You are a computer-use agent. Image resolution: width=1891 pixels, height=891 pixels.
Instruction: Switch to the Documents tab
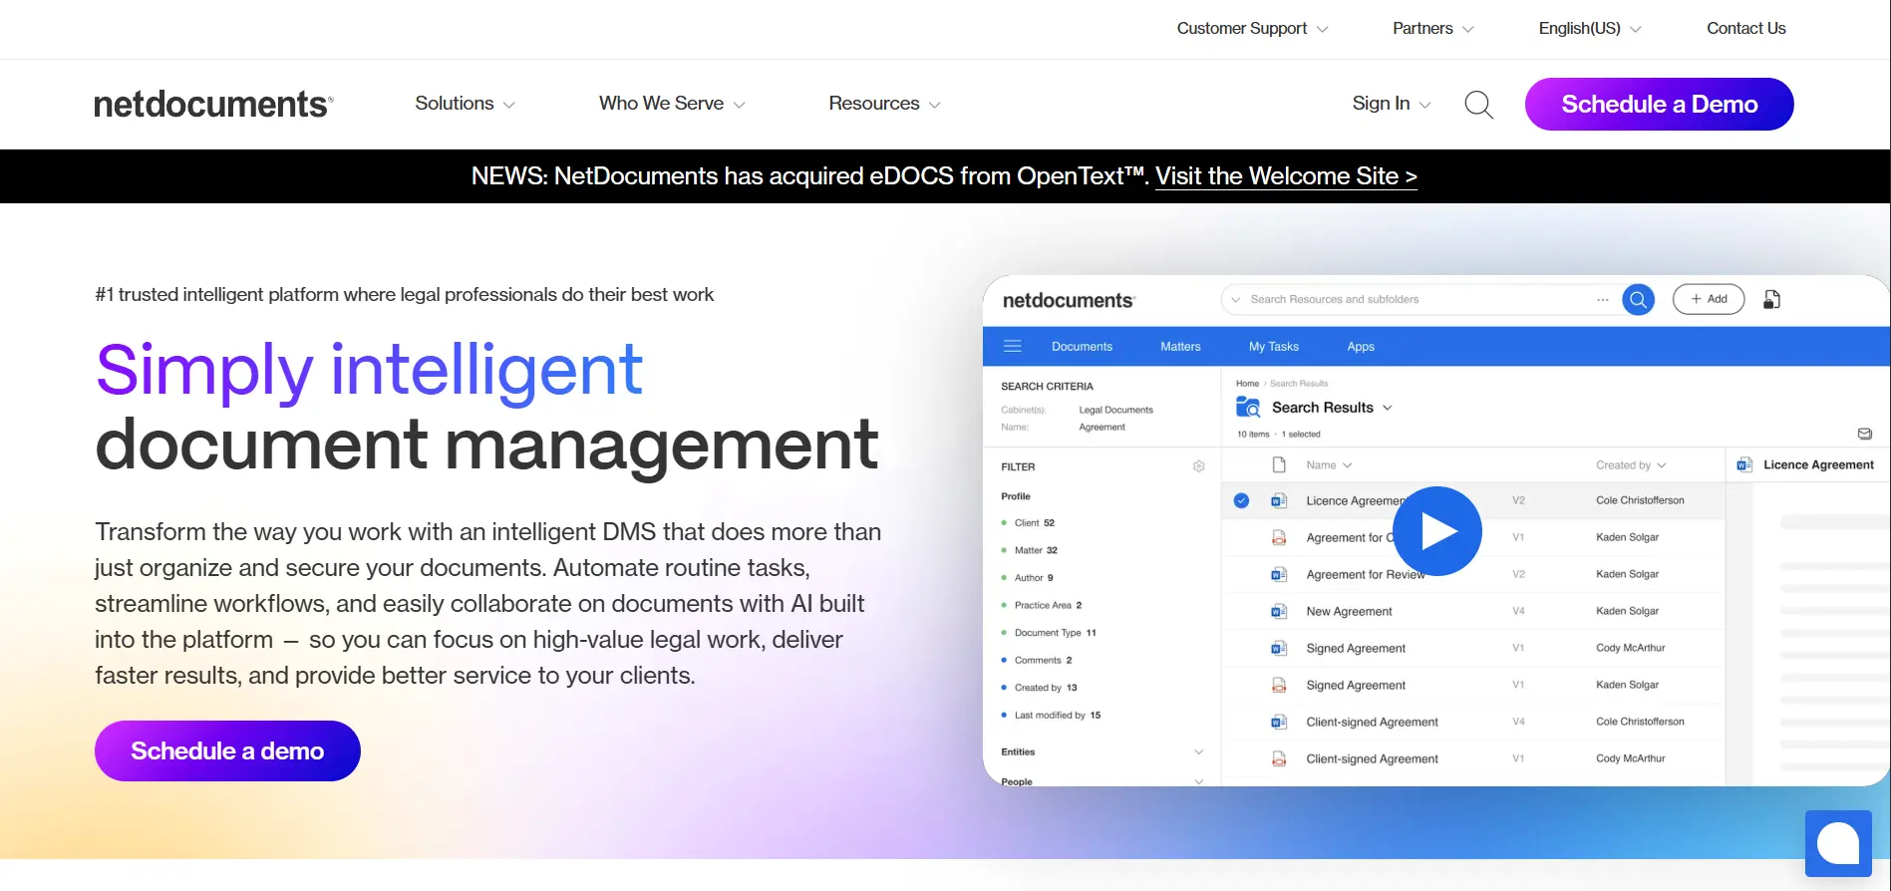1082,346
